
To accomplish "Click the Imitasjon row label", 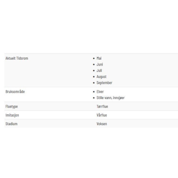I will [x=12, y=115].
